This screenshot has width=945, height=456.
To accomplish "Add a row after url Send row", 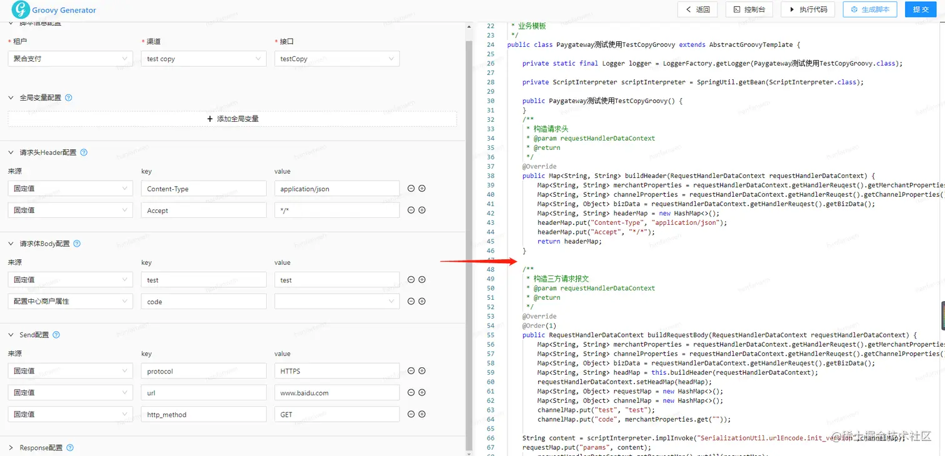I will tap(422, 392).
